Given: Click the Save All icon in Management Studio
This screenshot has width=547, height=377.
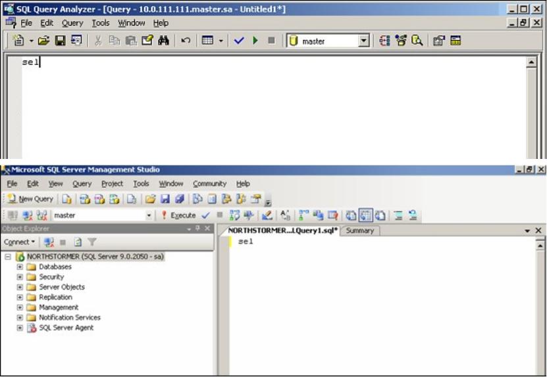Looking at the screenshot, I should point(180,199).
